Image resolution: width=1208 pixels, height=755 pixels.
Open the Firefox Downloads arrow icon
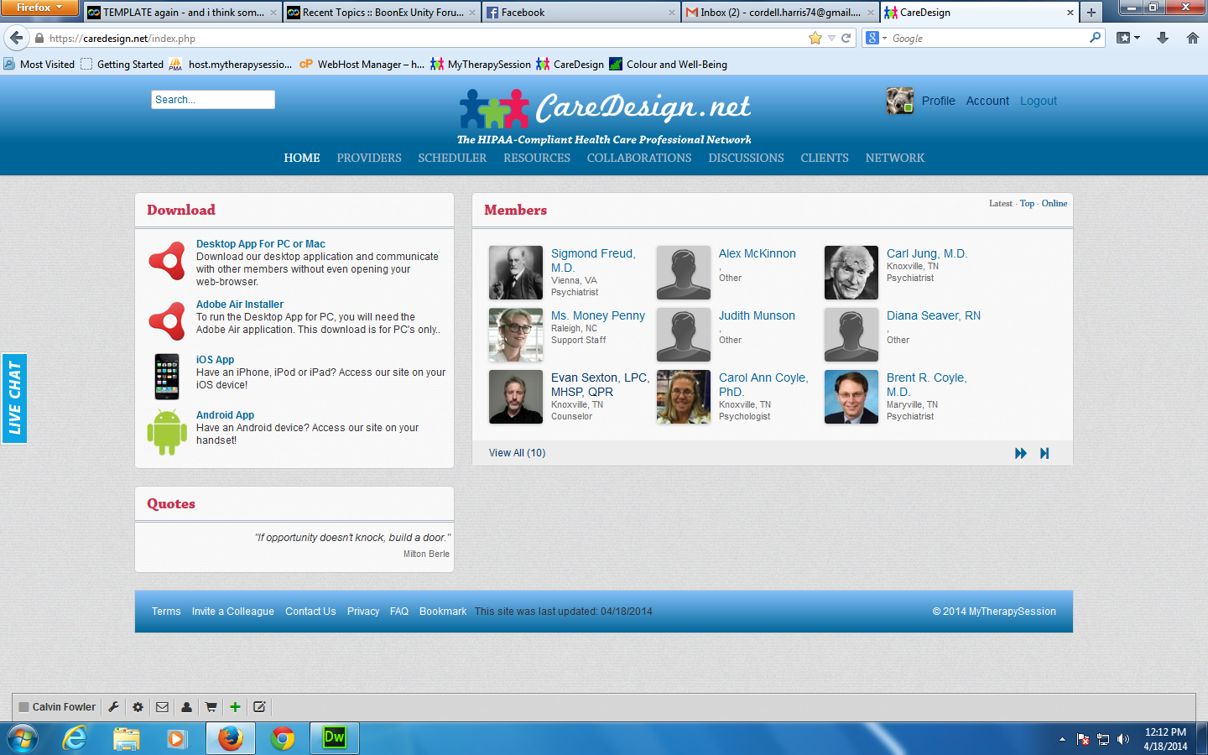click(x=1163, y=38)
